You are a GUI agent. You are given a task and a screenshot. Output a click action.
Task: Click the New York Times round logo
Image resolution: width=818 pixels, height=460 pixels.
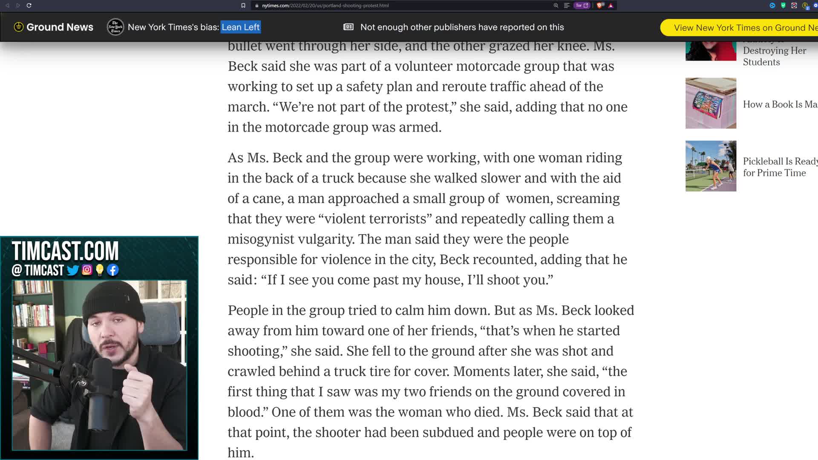[x=115, y=27]
